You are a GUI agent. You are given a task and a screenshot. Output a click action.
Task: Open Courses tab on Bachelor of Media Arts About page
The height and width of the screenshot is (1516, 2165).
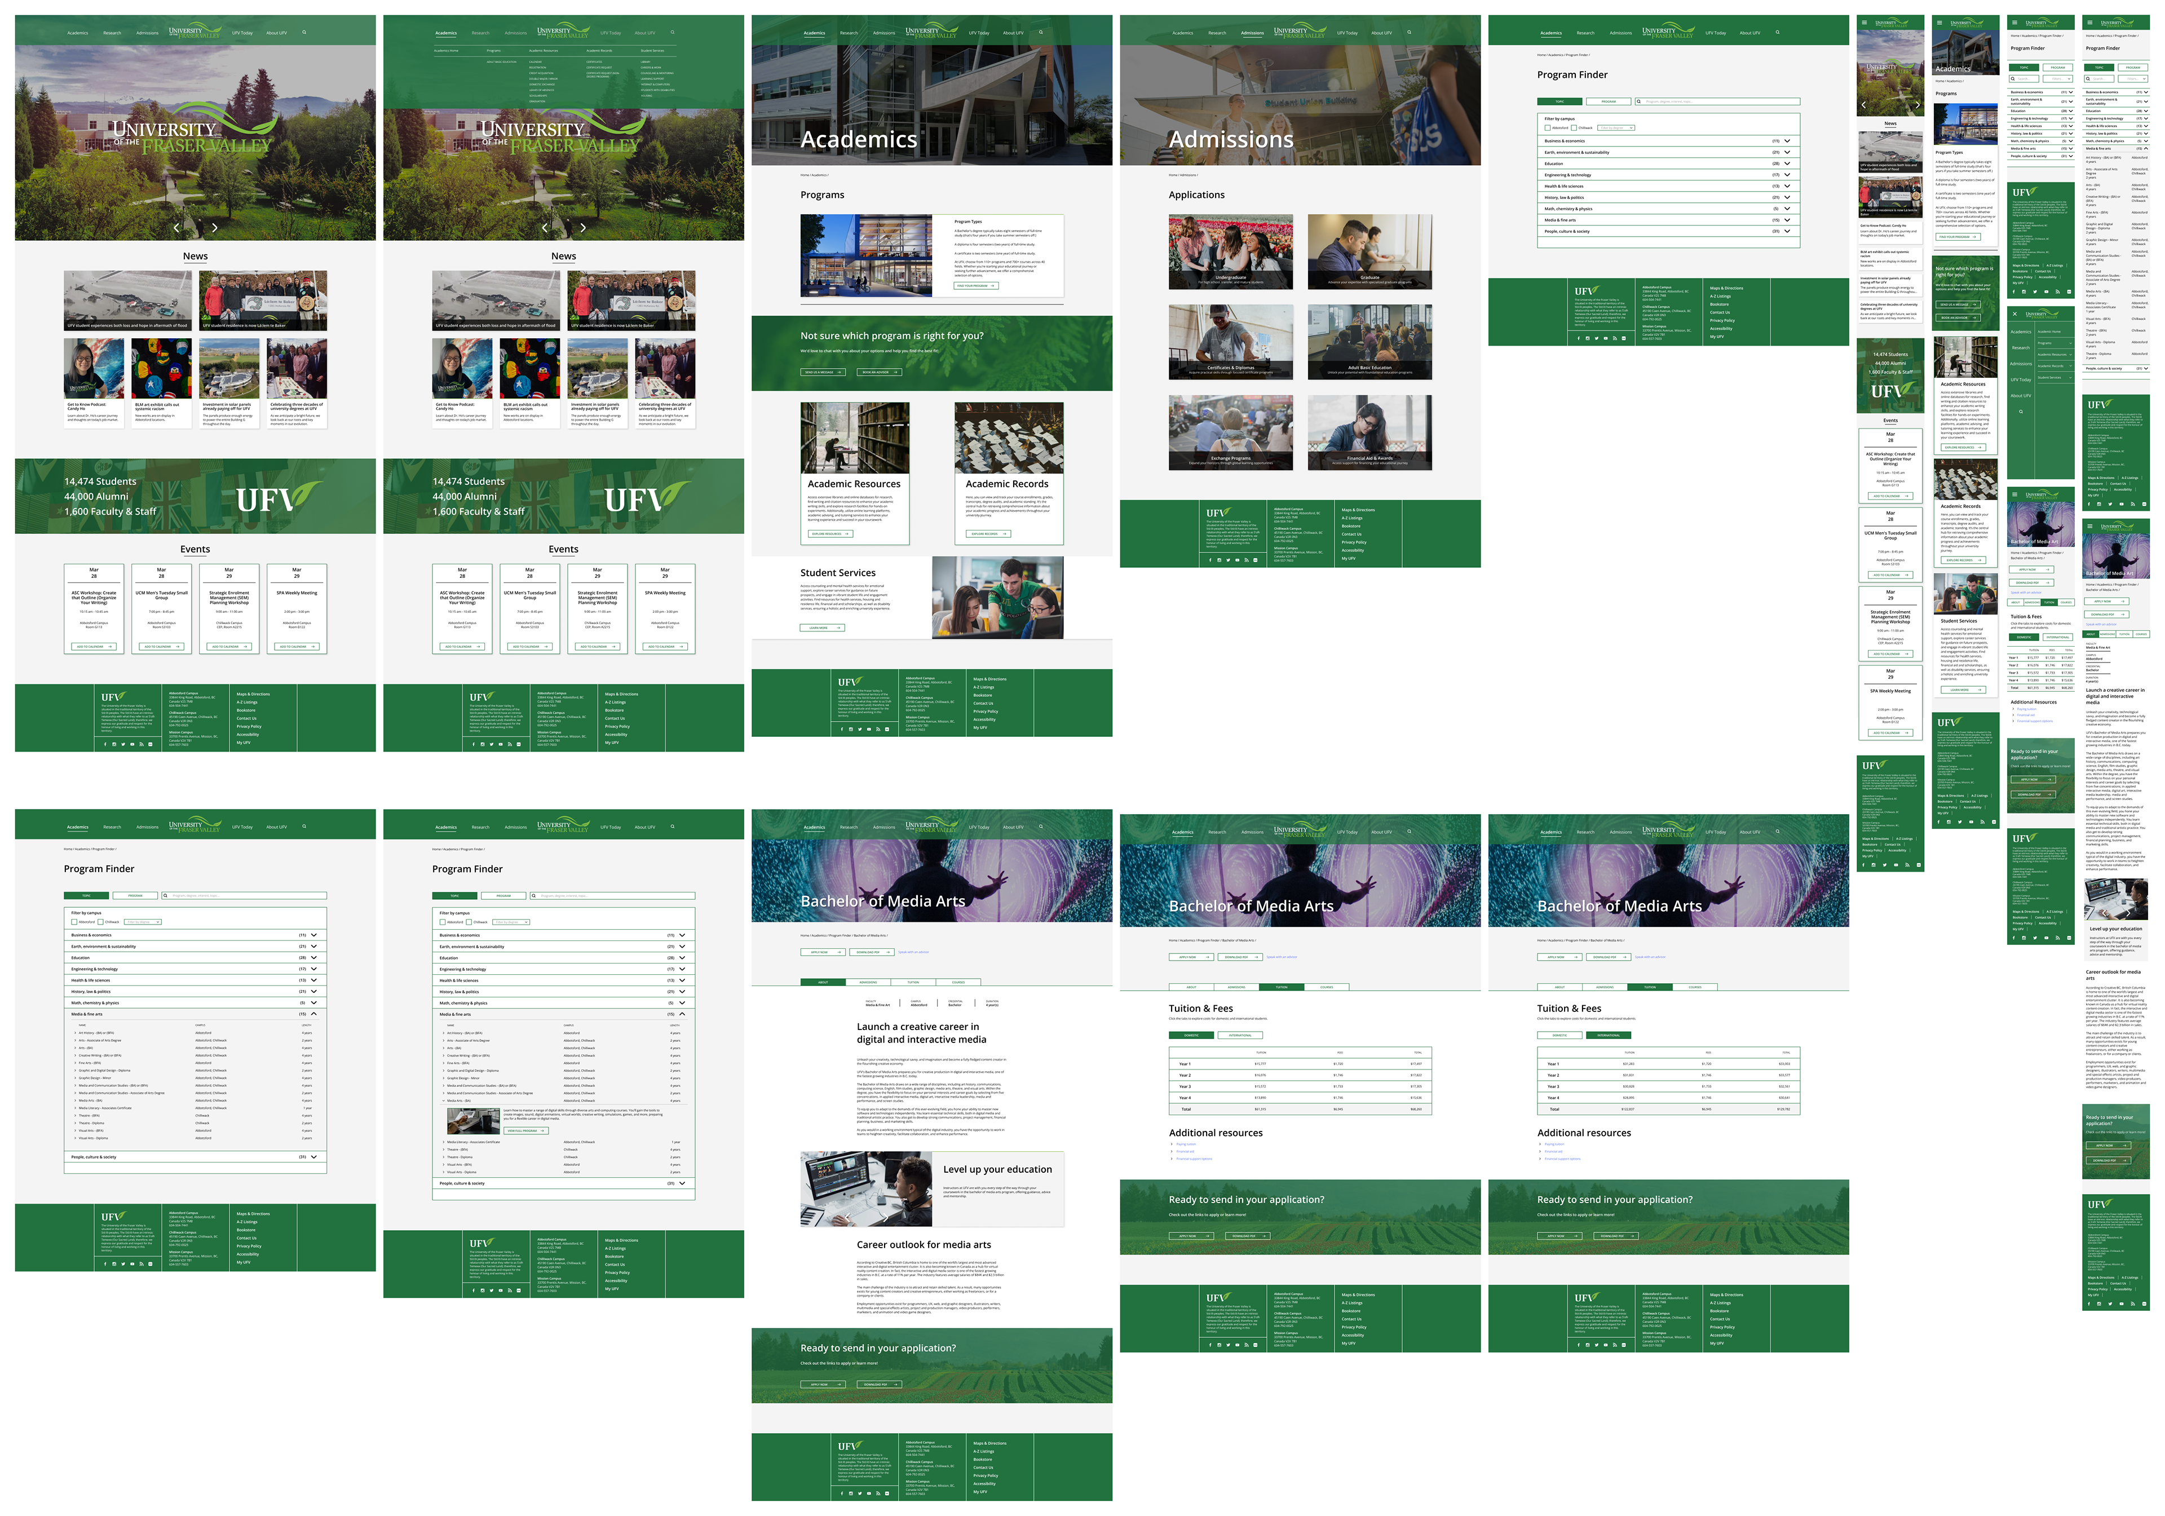click(959, 982)
